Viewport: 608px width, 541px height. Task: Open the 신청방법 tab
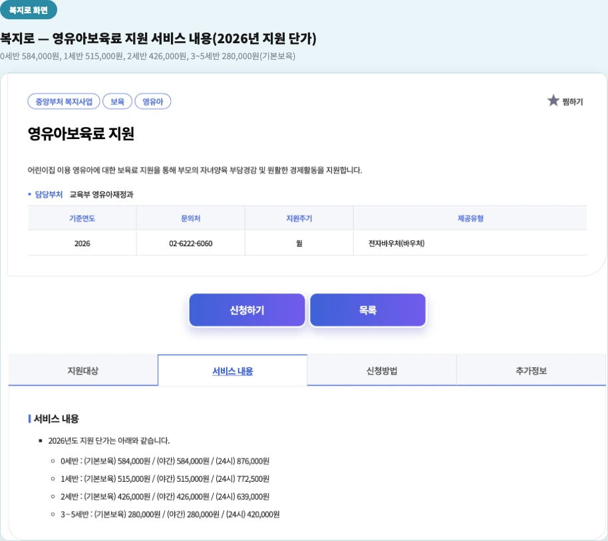pos(382,371)
